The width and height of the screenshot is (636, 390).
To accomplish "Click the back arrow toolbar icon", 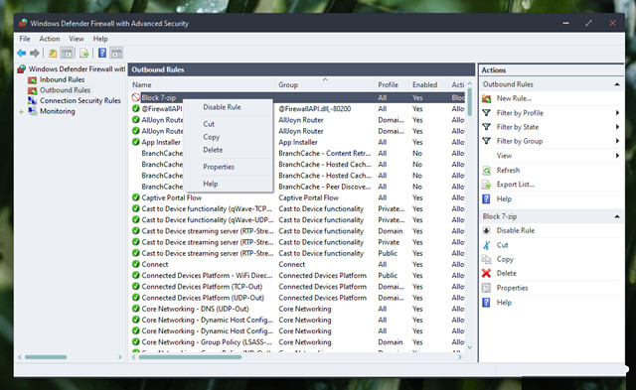I will 22,53.
